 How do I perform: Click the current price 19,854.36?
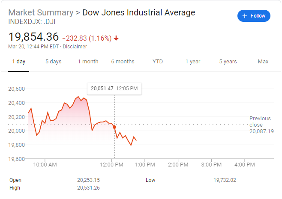point(33,37)
